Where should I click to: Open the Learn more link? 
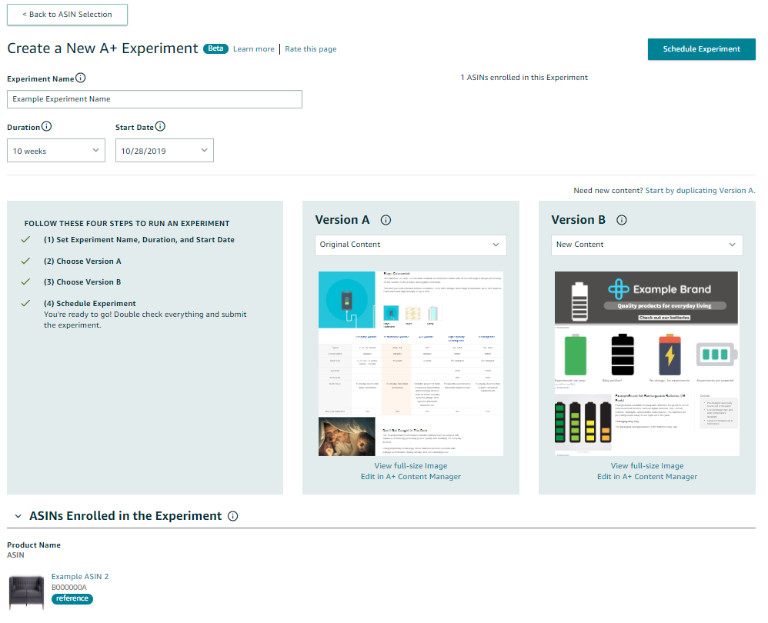[254, 49]
